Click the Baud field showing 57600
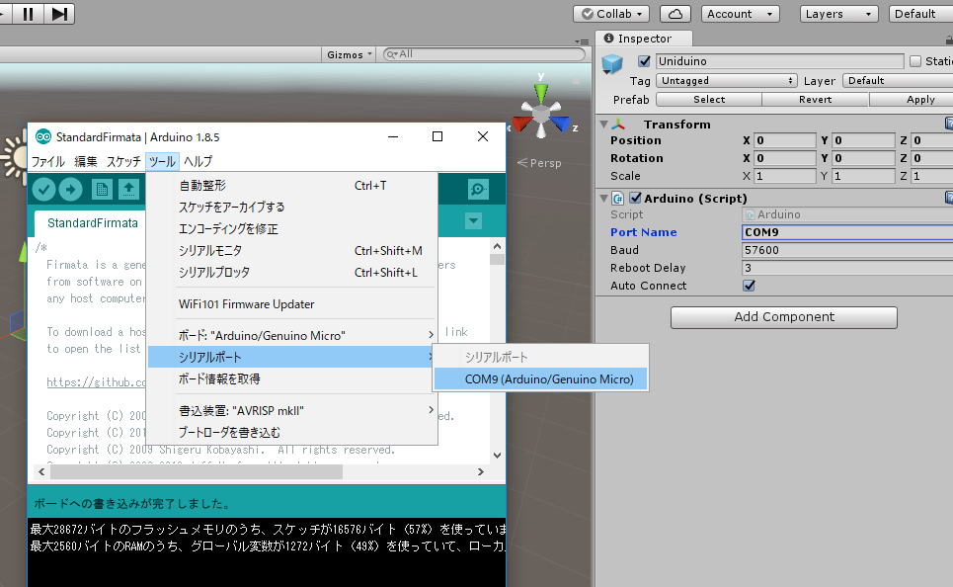 tap(848, 250)
